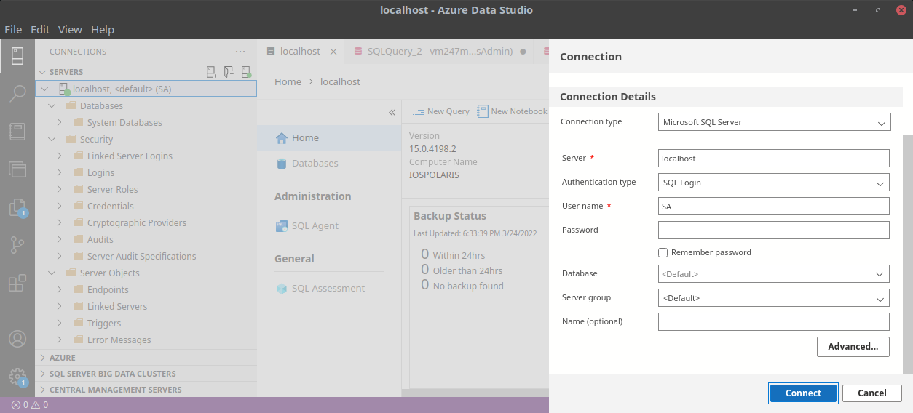Toggle the Remember password checkbox
The width and height of the screenshot is (913, 413).
point(663,253)
